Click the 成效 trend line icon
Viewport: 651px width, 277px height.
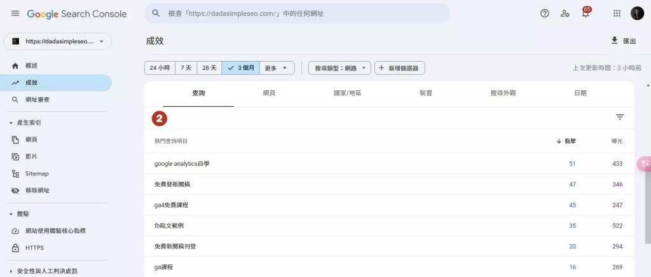click(15, 83)
